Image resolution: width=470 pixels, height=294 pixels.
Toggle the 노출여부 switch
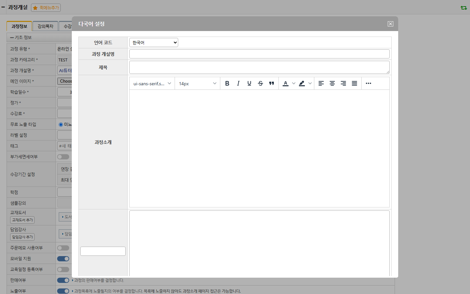click(x=63, y=291)
